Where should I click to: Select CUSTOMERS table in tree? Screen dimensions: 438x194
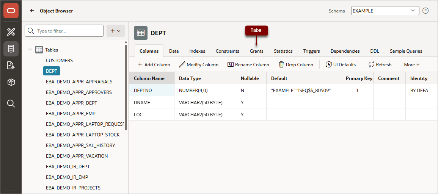click(x=59, y=60)
